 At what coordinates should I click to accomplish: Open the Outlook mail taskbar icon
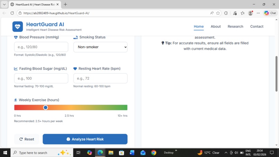point(143,153)
